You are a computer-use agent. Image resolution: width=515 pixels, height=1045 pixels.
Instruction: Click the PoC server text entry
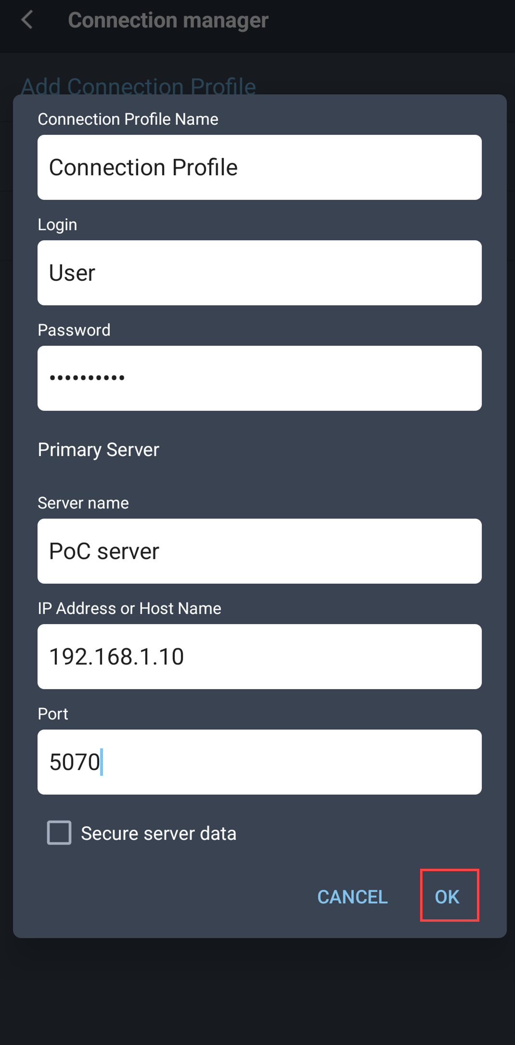click(259, 551)
